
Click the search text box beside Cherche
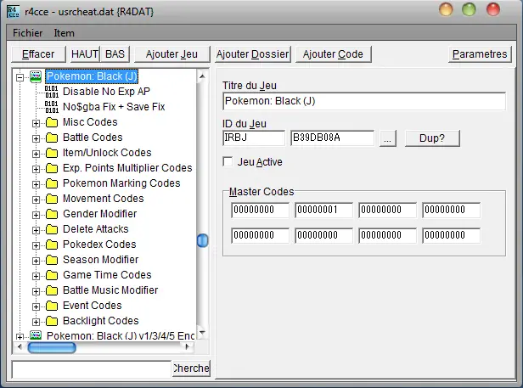pos(92,369)
